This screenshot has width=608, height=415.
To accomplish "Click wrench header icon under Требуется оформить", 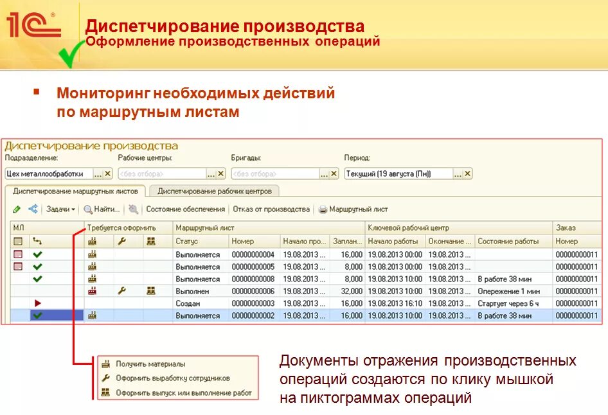I will pos(121,241).
